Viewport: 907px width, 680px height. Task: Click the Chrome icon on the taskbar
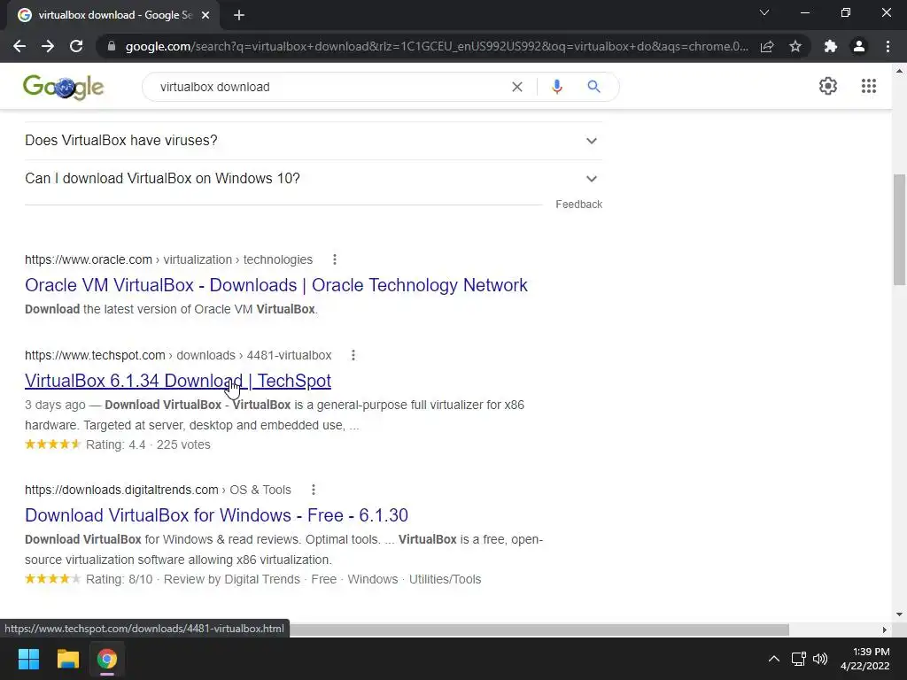(x=107, y=659)
